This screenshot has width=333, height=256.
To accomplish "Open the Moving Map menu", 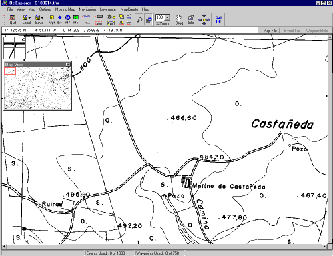I will (65, 9).
